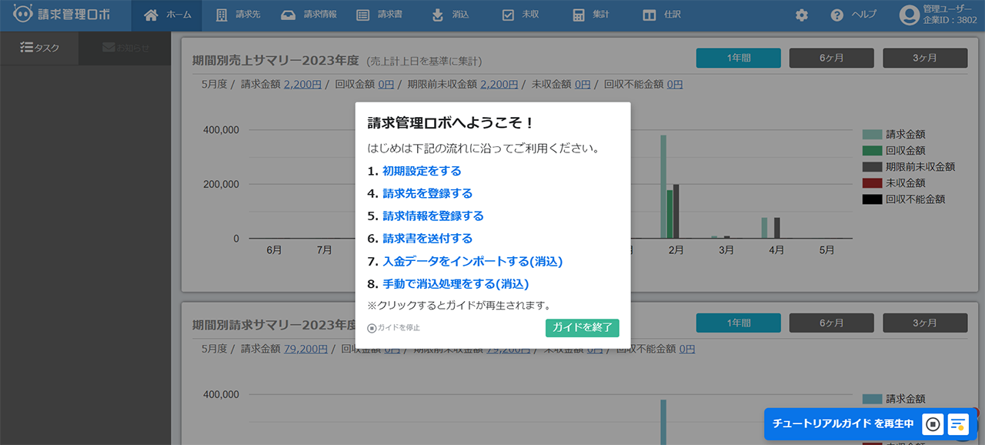The height and width of the screenshot is (445, 985).
Task: Click the 期間別売上サマリー2023年度 heading
Action: [275, 61]
